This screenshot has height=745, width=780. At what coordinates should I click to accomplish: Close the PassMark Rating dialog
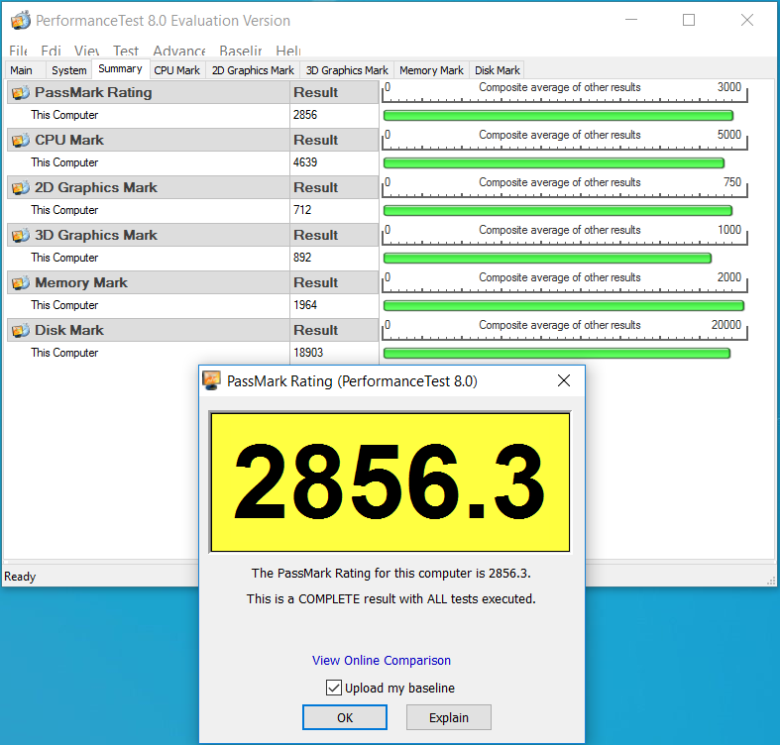[564, 380]
